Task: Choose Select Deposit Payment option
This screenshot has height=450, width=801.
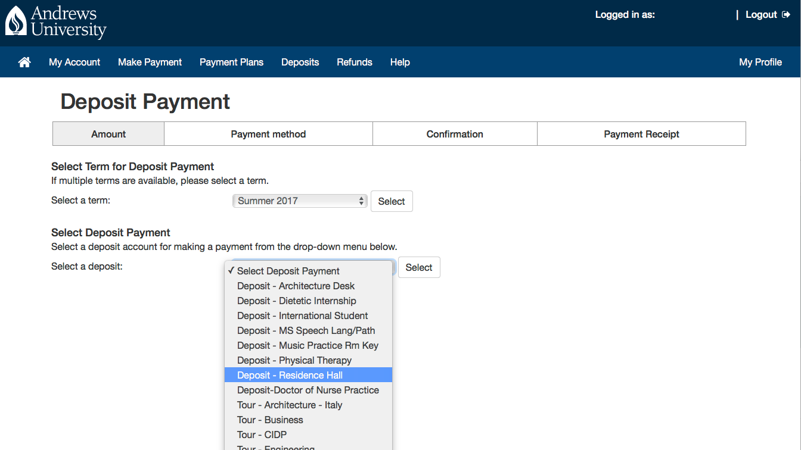Action: 308,271
